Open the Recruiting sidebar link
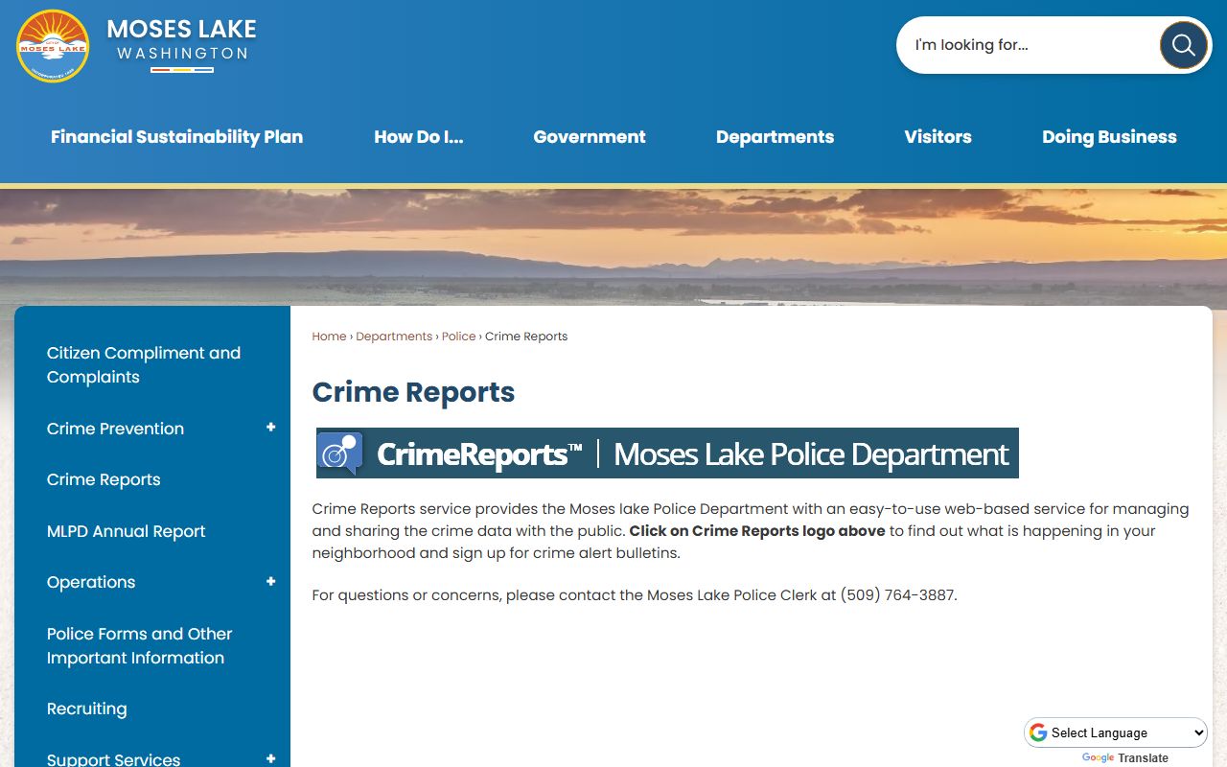This screenshot has height=767, width=1227. coord(87,709)
